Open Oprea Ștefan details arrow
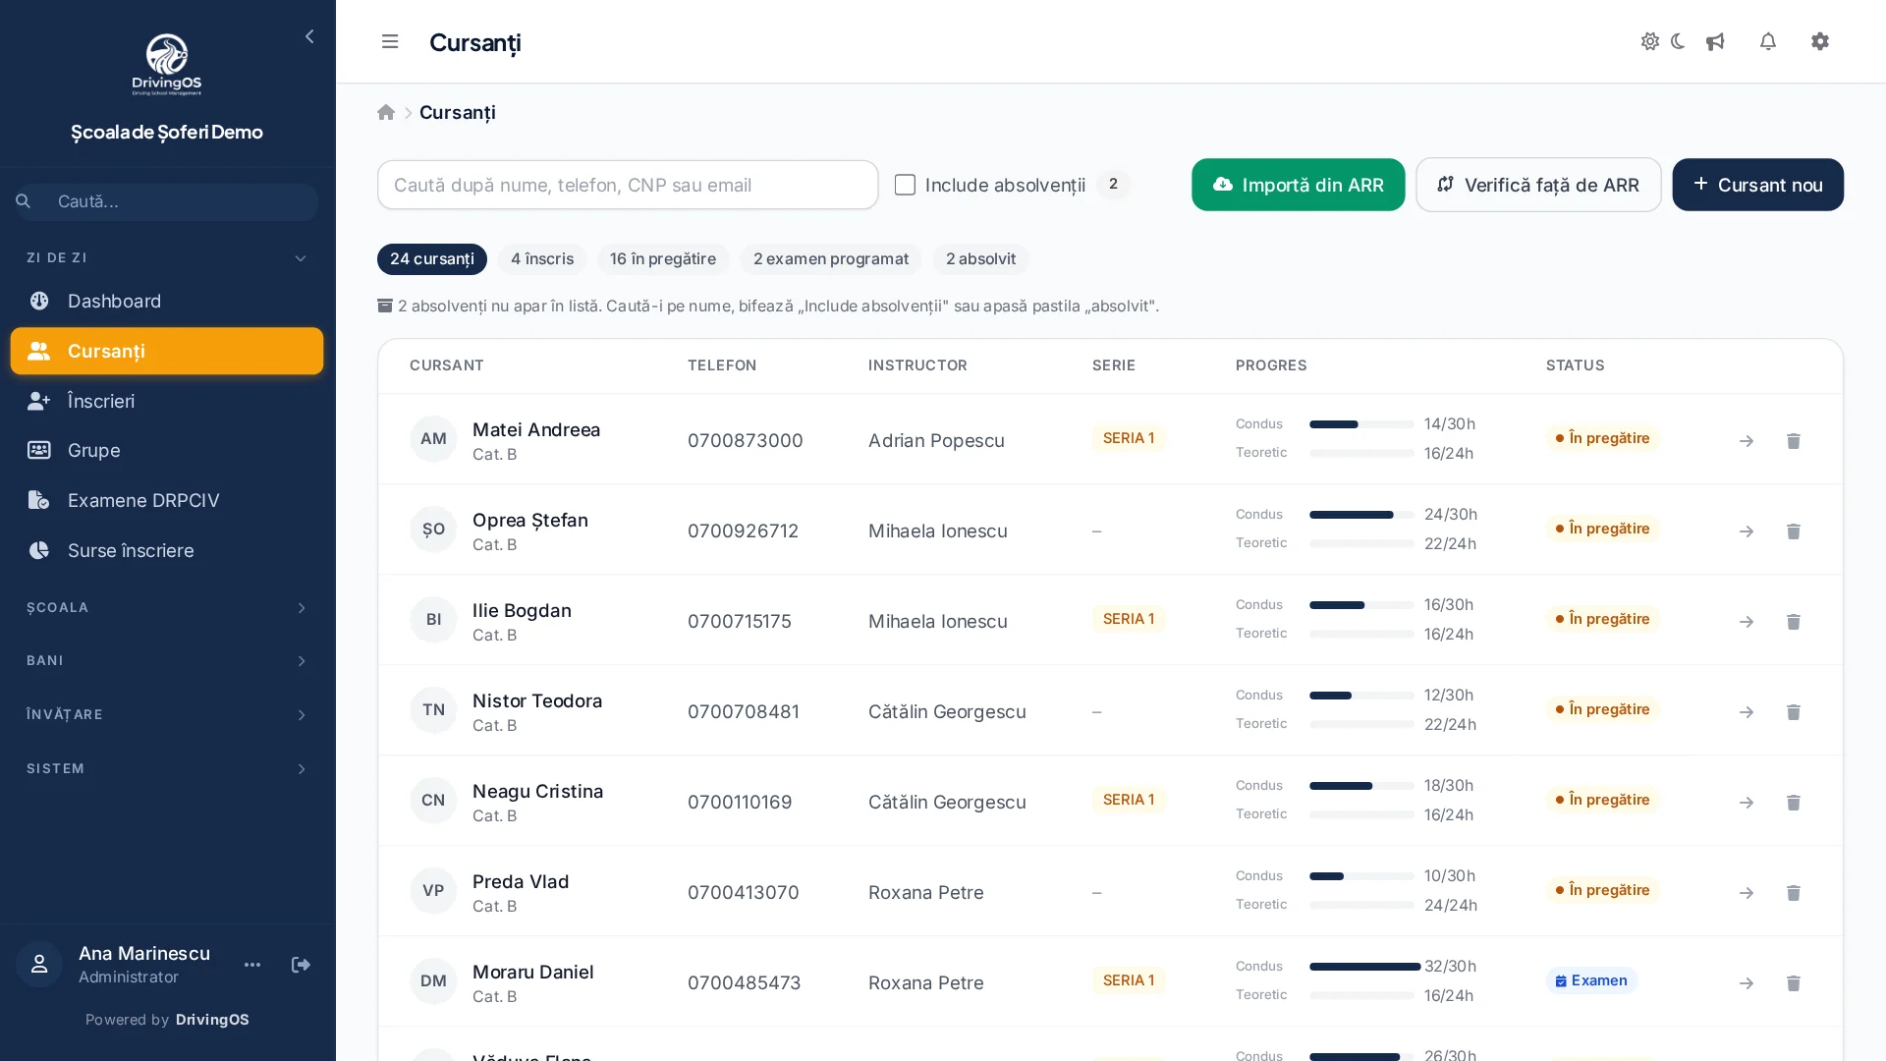The height and width of the screenshot is (1061, 1886). coord(1747,531)
